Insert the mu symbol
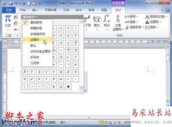The height and width of the screenshot is (127, 172). (x=76, y=72)
